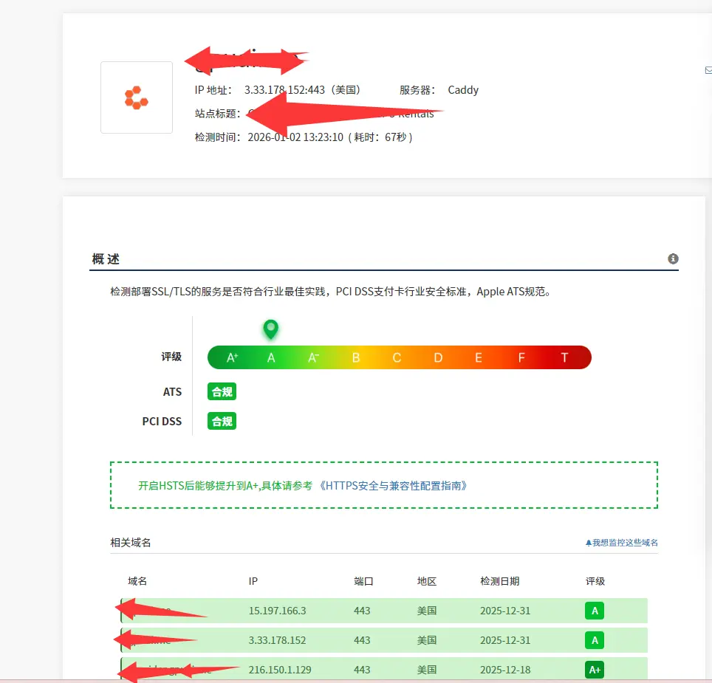The width and height of the screenshot is (712, 683).
Task: Click the 检测日期 column header
Action: 499,581
